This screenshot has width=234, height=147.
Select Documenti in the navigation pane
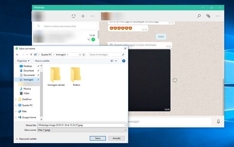click(29, 75)
